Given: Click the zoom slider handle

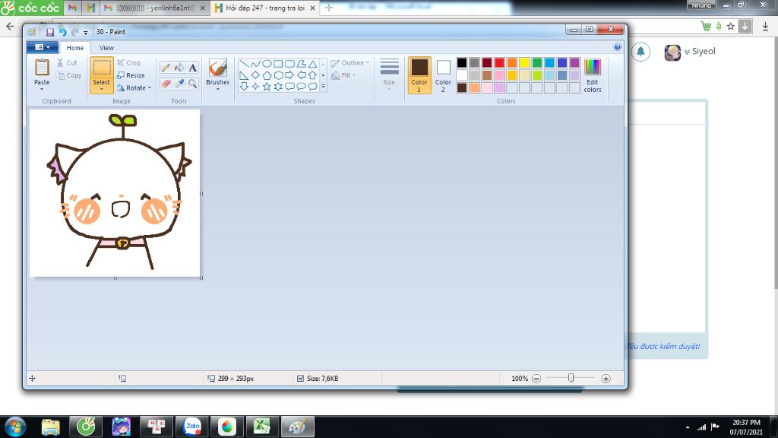Looking at the screenshot, I should (571, 378).
